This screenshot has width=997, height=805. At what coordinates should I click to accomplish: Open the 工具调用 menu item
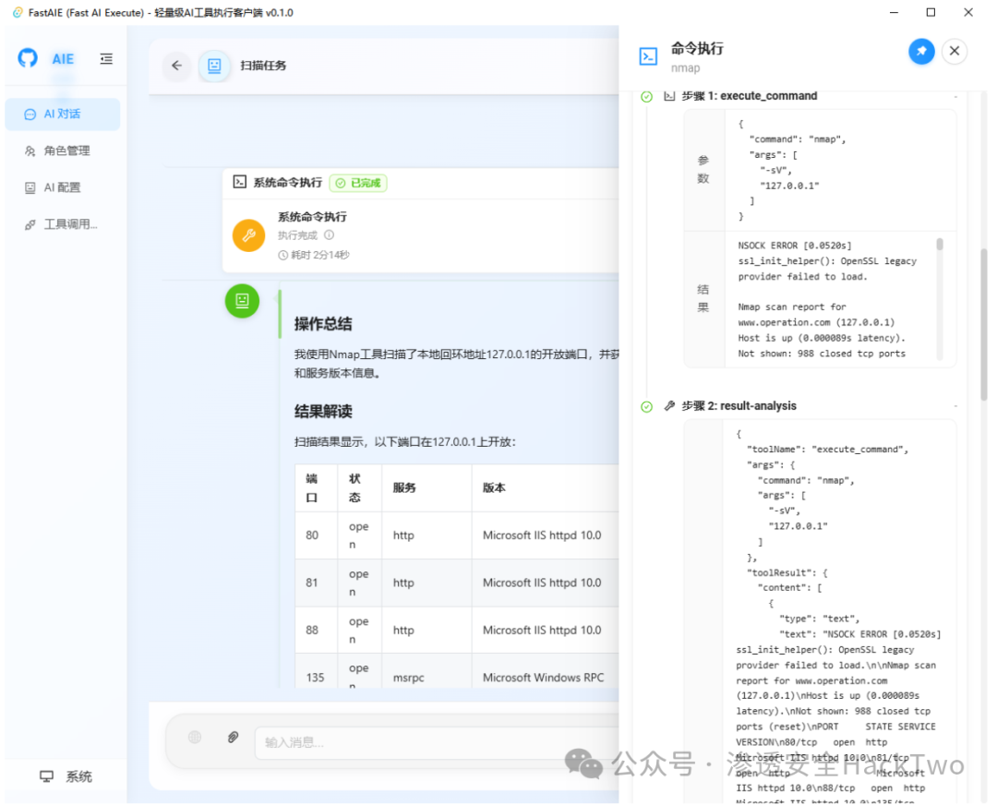63,224
